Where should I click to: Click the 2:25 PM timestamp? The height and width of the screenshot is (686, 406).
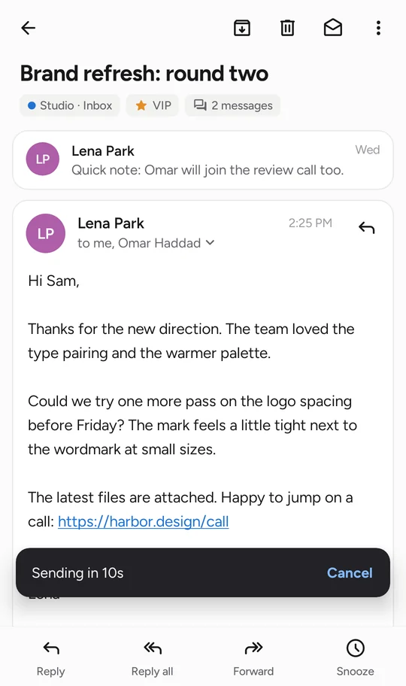[x=311, y=223]
